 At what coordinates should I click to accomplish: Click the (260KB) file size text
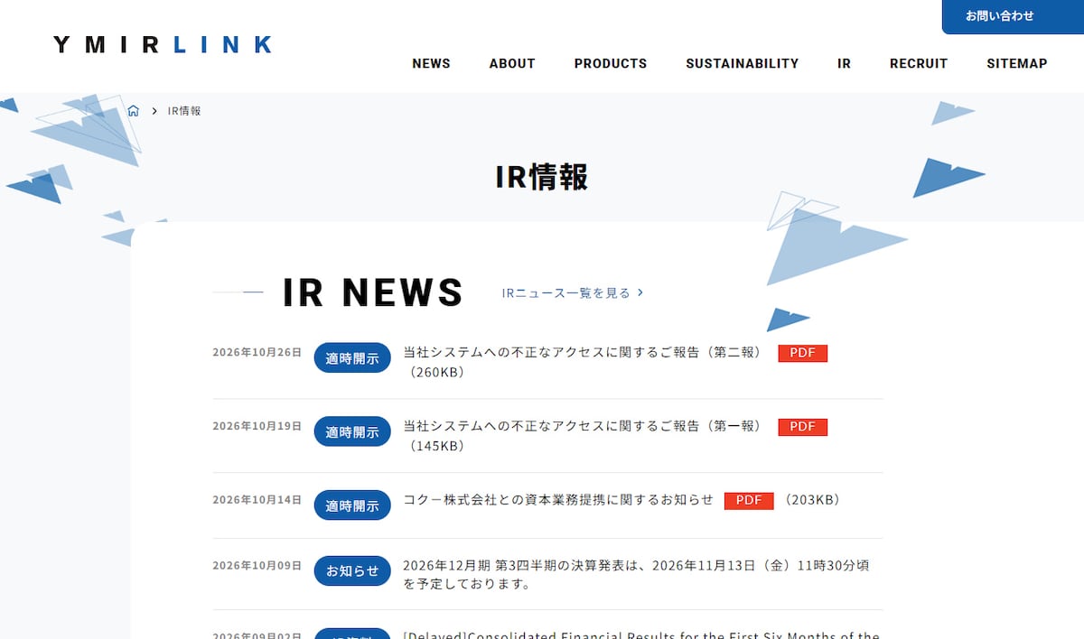436,372
